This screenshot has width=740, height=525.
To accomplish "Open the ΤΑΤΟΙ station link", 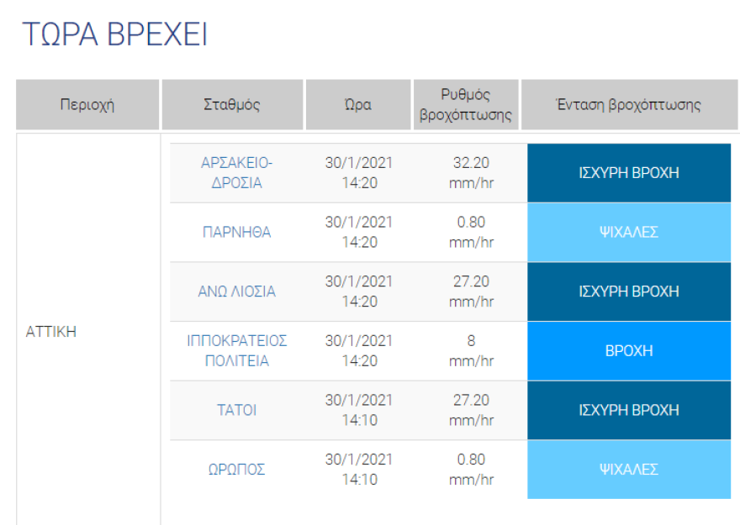I will 236,410.
